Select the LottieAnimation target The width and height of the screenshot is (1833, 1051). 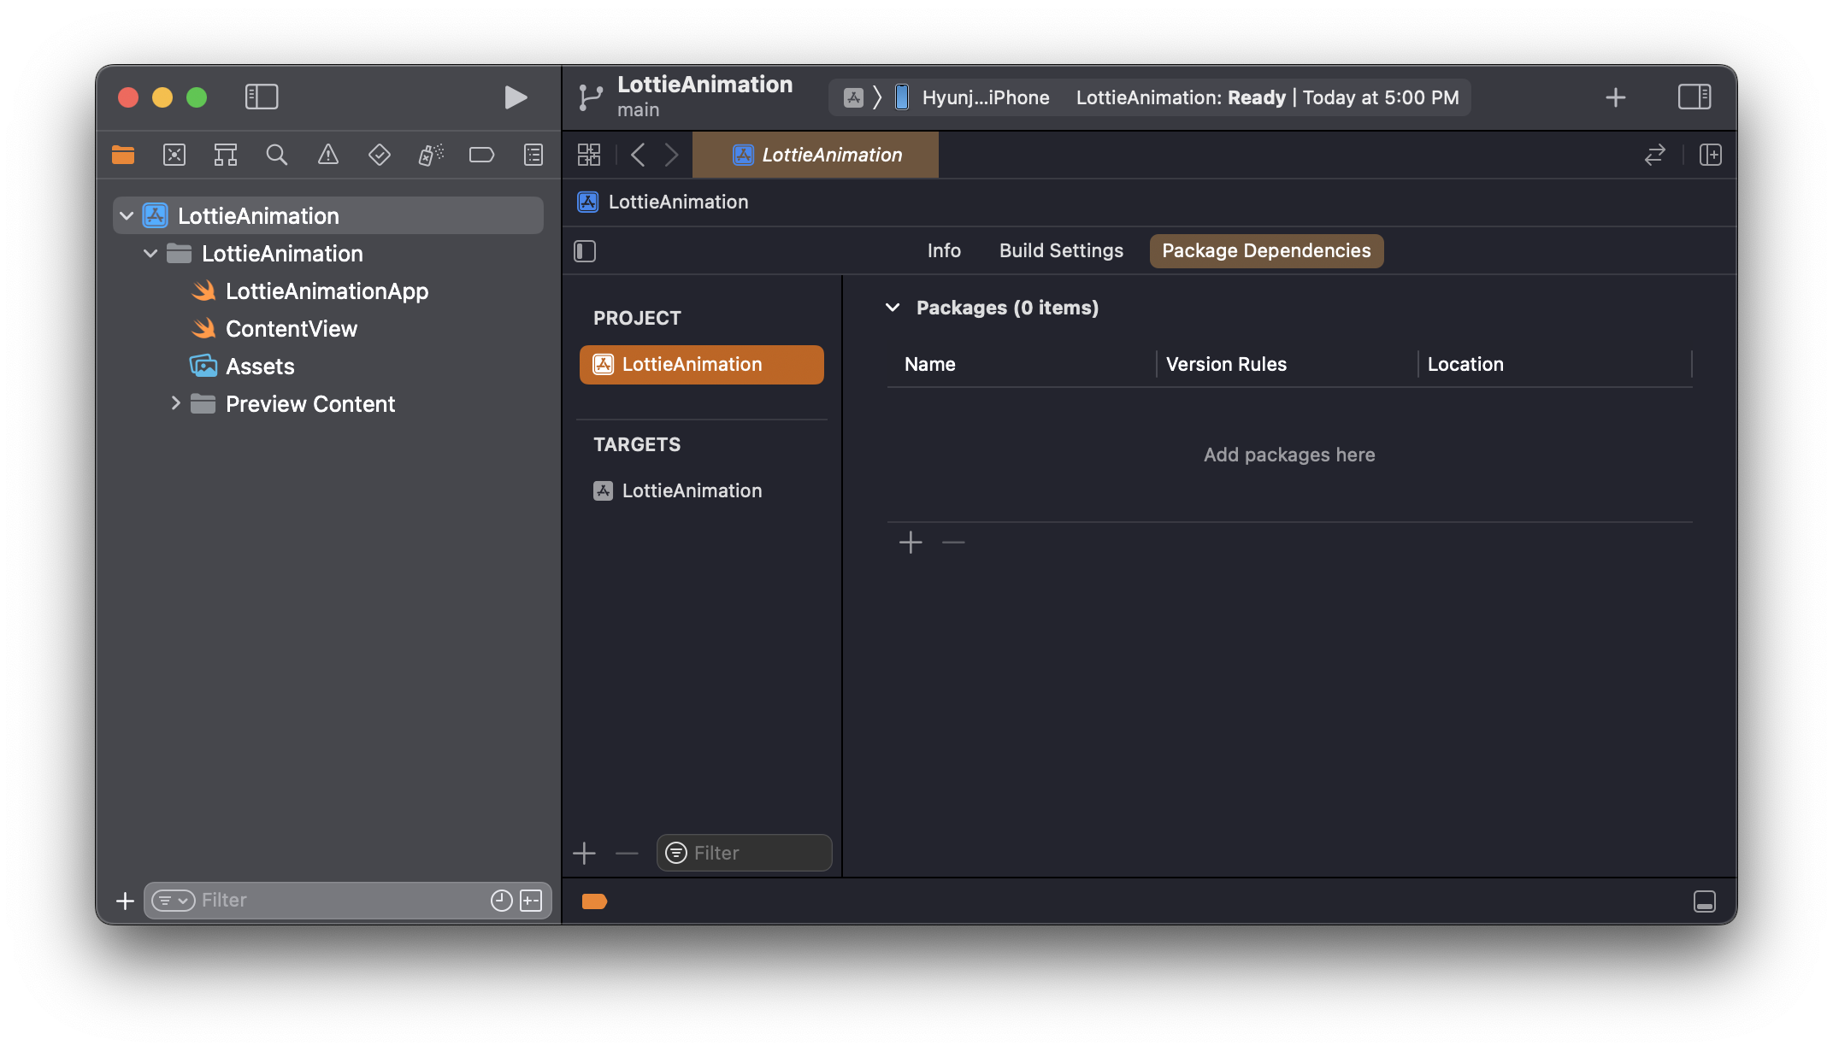point(691,491)
